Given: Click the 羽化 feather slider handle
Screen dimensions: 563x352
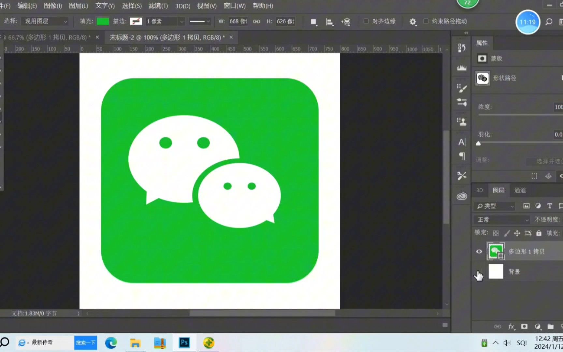Looking at the screenshot, I should [x=478, y=143].
